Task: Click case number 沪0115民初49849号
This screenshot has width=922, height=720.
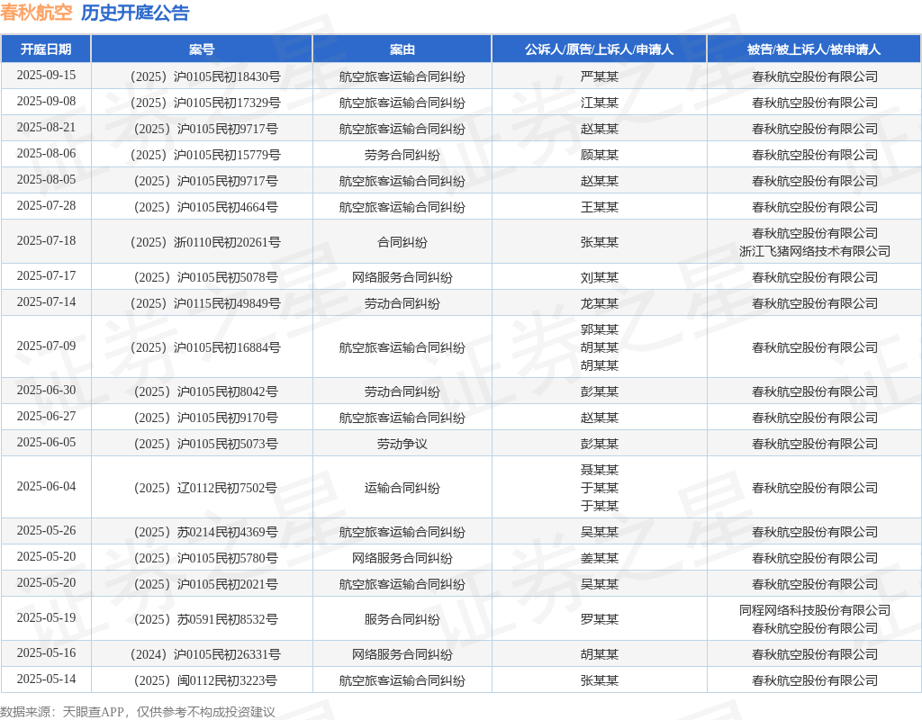Action: 206,304
